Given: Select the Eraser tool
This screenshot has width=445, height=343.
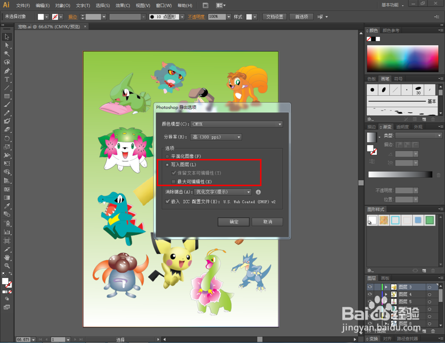Looking at the screenshot, I should (x=7, y=129).
